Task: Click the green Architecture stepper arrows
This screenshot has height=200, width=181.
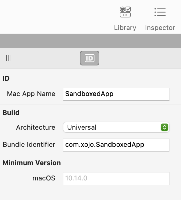Action: point(165,127)
